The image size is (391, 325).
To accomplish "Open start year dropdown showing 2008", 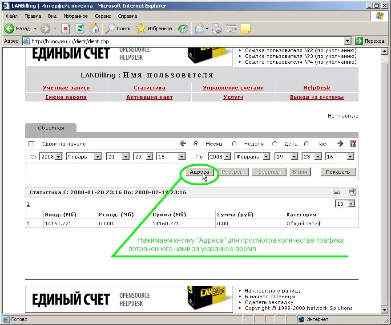I will tap(51, 157).
